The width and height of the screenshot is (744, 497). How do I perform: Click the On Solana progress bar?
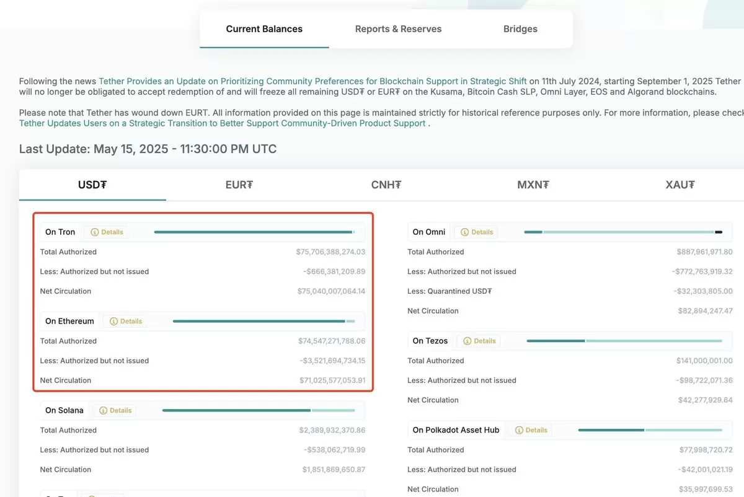point(259,410)
